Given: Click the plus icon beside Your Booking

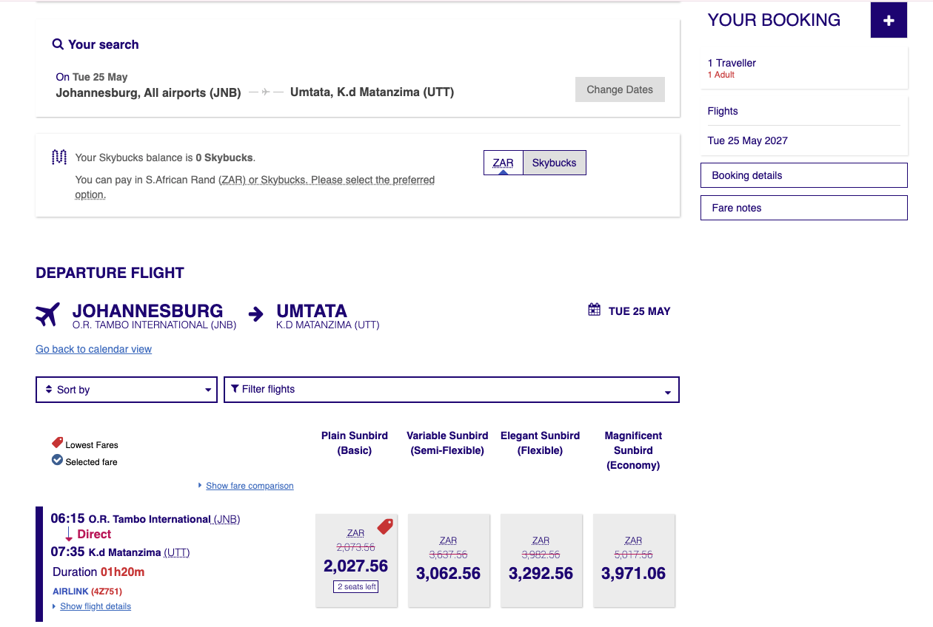Looking at the screenshot, I should coord(889,21).
